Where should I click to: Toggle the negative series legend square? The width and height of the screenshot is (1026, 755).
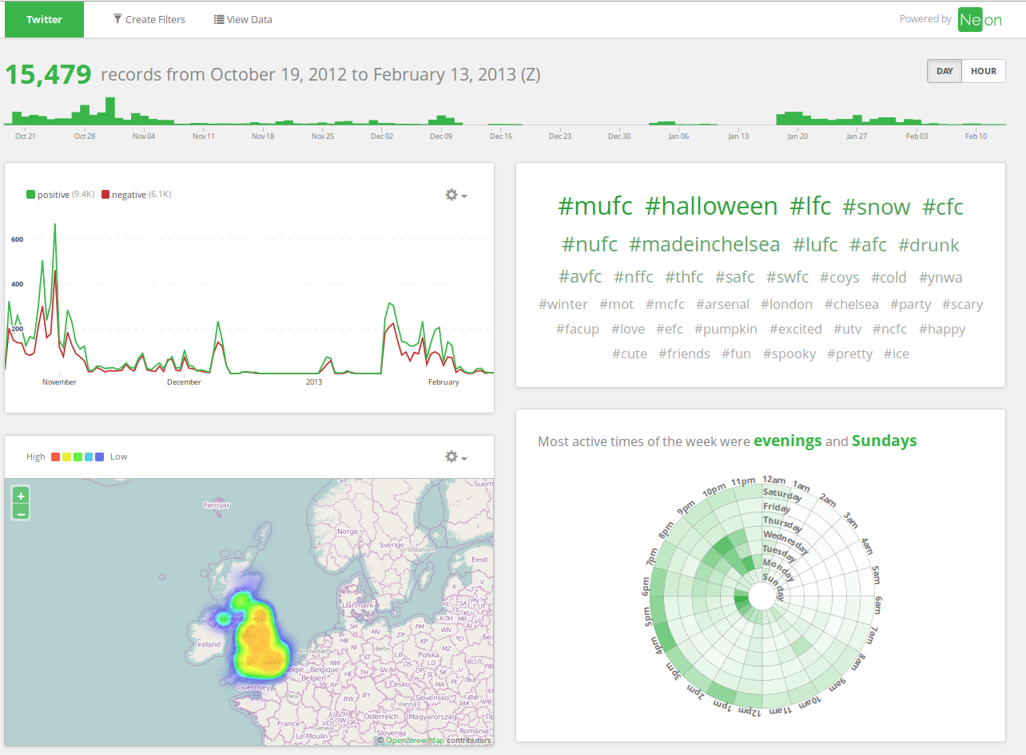click(x=105, y=195)
